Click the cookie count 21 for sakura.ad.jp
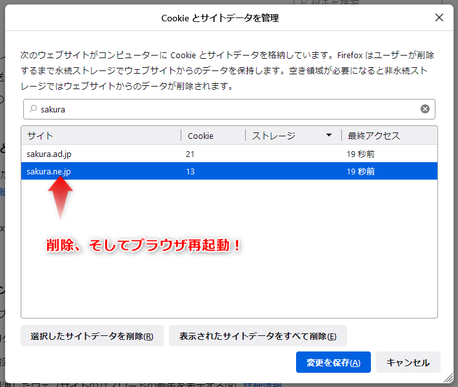This screenshot has height=387, width=458. pos(191,154)
